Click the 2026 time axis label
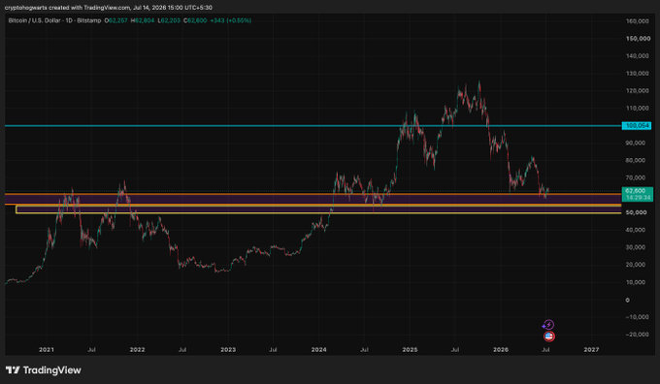Viewport: 660px width, 384px height. click(x=501, y=349)
